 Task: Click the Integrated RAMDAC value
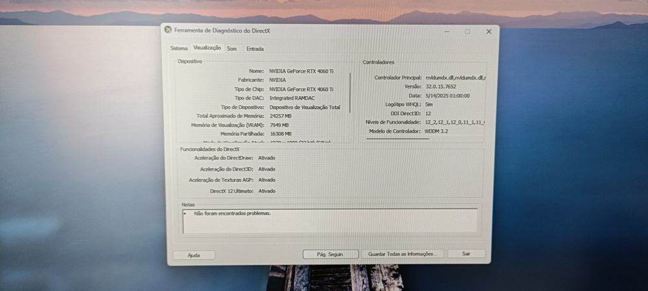[x=294, y=98]
